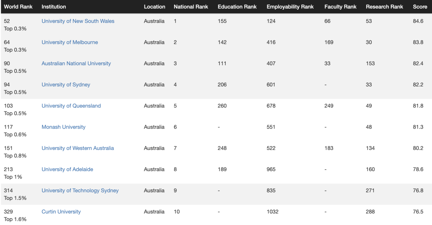432x225 pixels.
Task: Click faculty rank 169 for Melbourne
Action: pyautogui.click(x=329, y=42)
